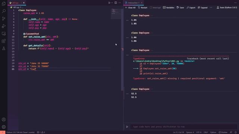Viewport: 239px width, 134px height.
Task: Open output ellipsis beside 52.5 cell
Action: point(127,94)
